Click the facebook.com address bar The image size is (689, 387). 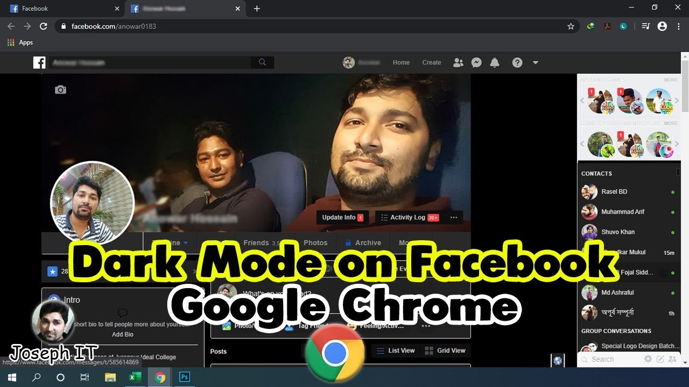point(310,26)
